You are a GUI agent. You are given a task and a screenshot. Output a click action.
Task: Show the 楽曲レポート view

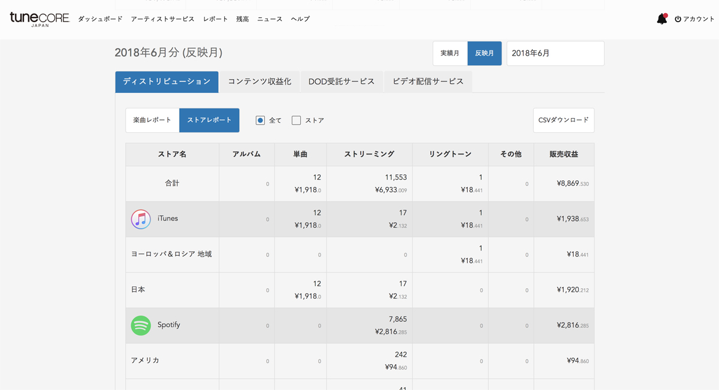coord(152,120)
